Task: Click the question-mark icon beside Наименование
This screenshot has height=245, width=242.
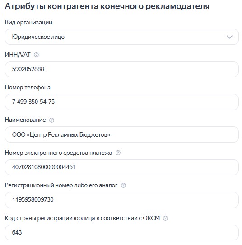Action: [x=51, y=120]
